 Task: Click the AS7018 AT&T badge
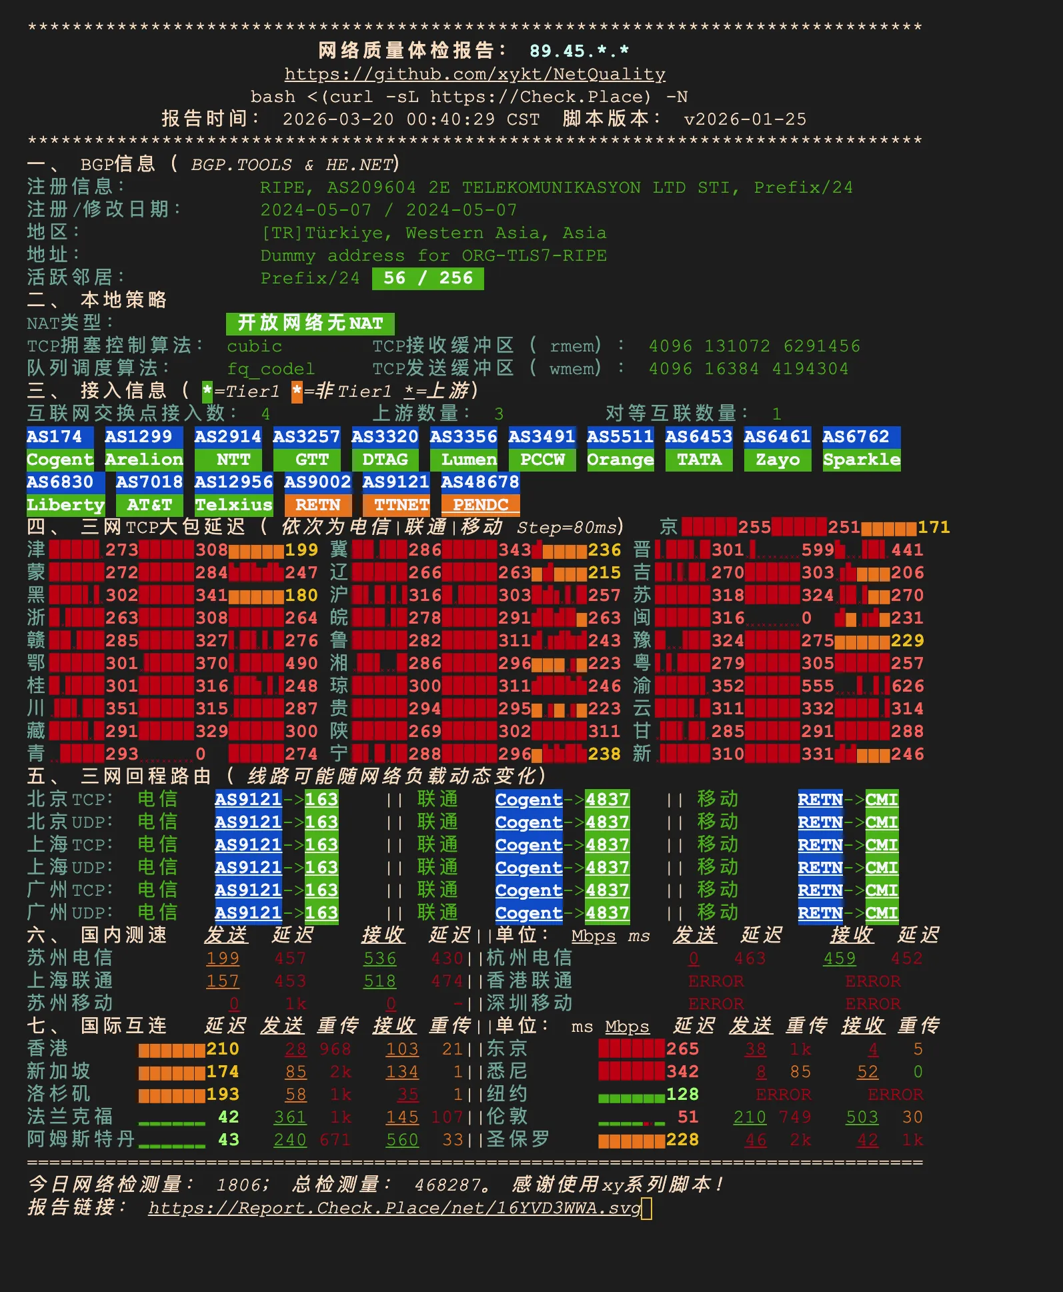[149, 494]
